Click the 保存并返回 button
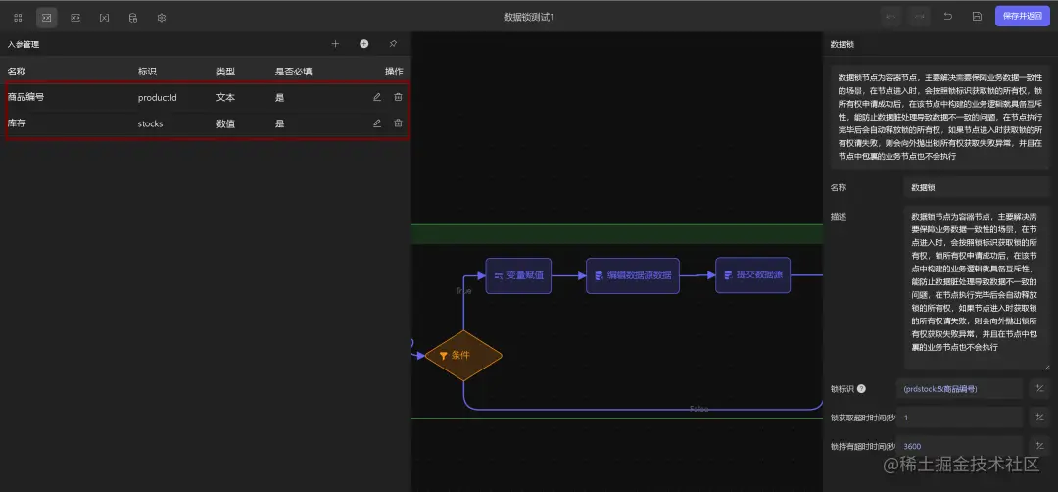This screenshot has width=1058, height=492. [x=1022, y=17]
